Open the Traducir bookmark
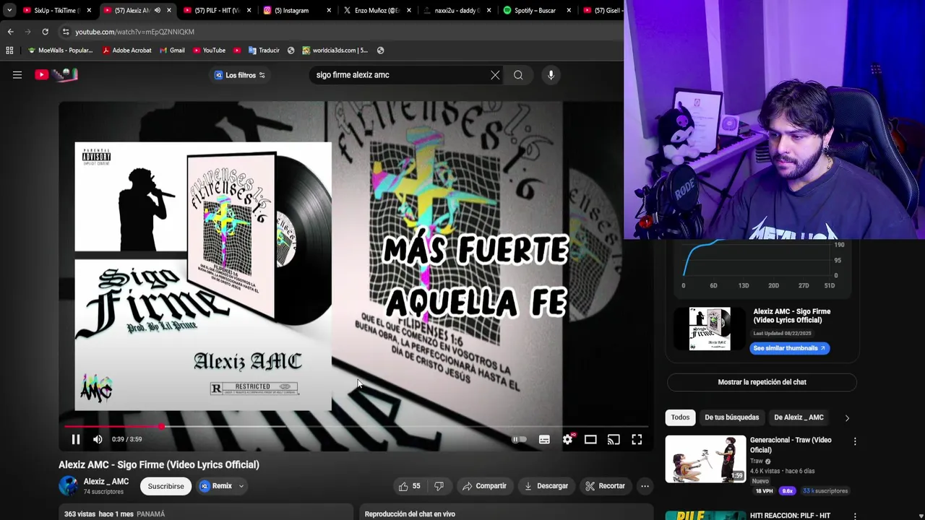Screen dimensions: 925x520 tap(264, 51)
